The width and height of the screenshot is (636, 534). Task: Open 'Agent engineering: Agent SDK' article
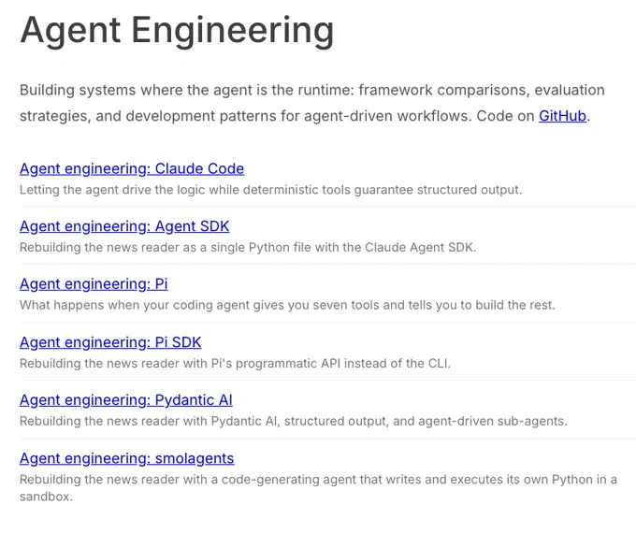click(124, 226)
